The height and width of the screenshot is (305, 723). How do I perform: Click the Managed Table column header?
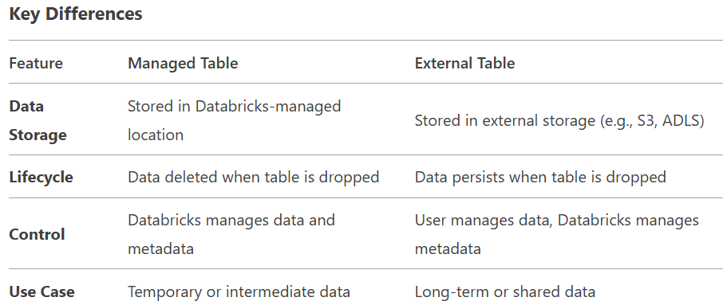tap(183, 63)
